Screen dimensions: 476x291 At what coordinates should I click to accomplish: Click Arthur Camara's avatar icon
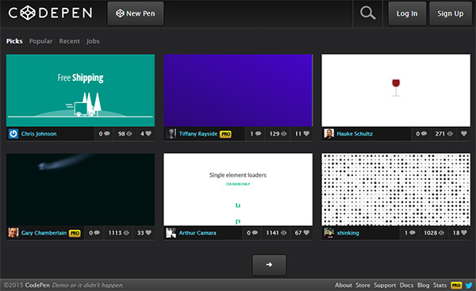click(171, 233)
